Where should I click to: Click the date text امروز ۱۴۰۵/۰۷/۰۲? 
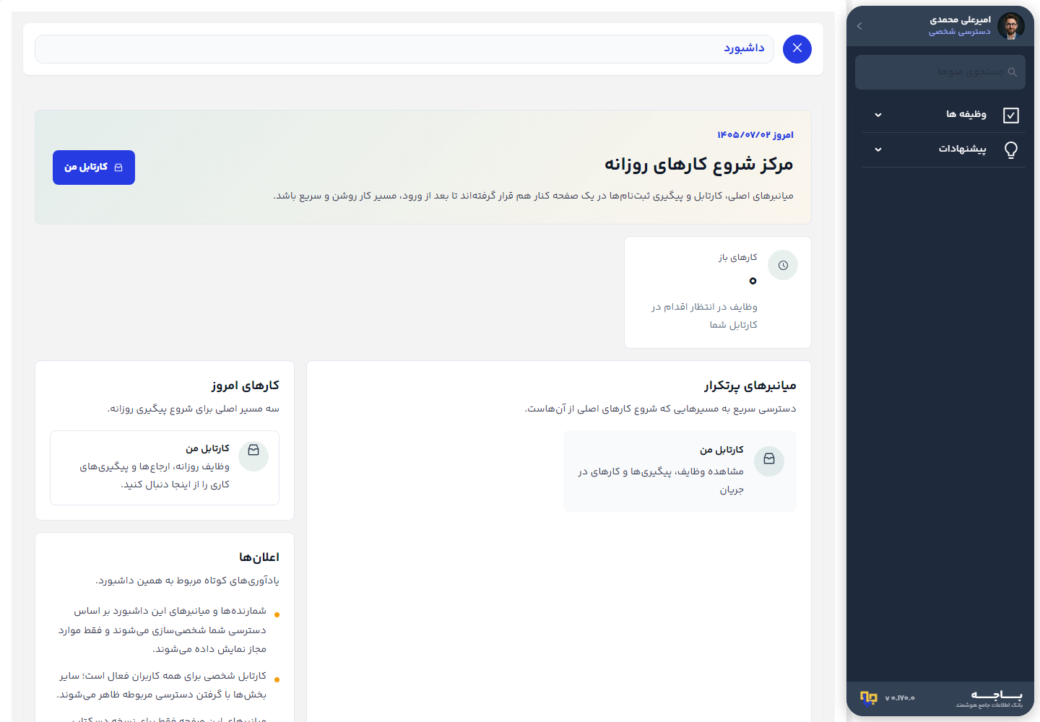pyautogui.click(x=755, y=135)
